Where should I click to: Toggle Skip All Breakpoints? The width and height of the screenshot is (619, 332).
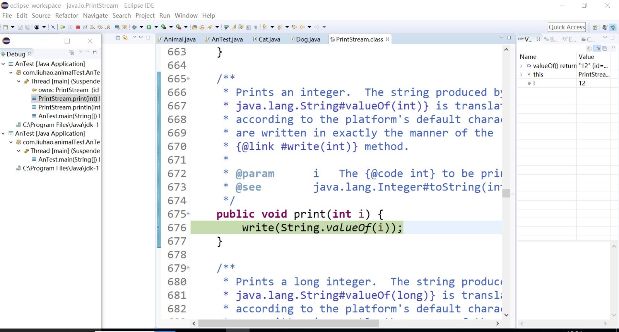coord(53,27)
